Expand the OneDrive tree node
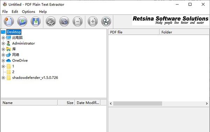Screen dimensions: 210x132 click(3, 61)
